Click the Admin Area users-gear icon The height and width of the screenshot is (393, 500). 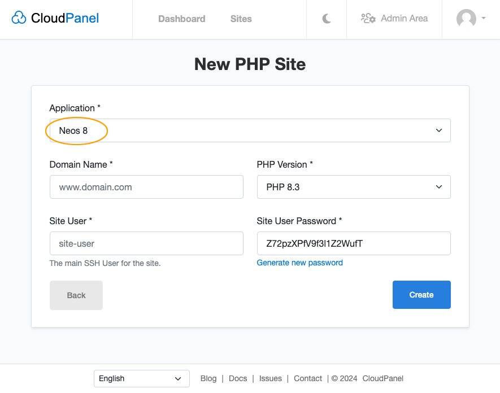(x=368, y=19)
